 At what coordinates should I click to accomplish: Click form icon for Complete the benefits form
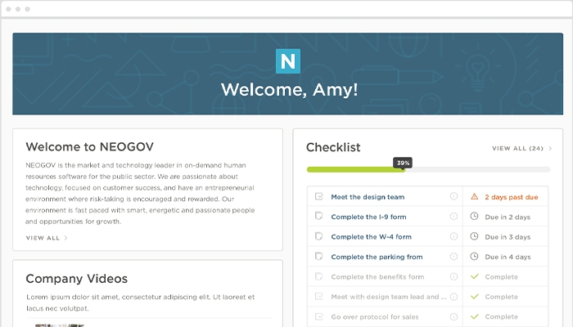[x=319, y=276]
